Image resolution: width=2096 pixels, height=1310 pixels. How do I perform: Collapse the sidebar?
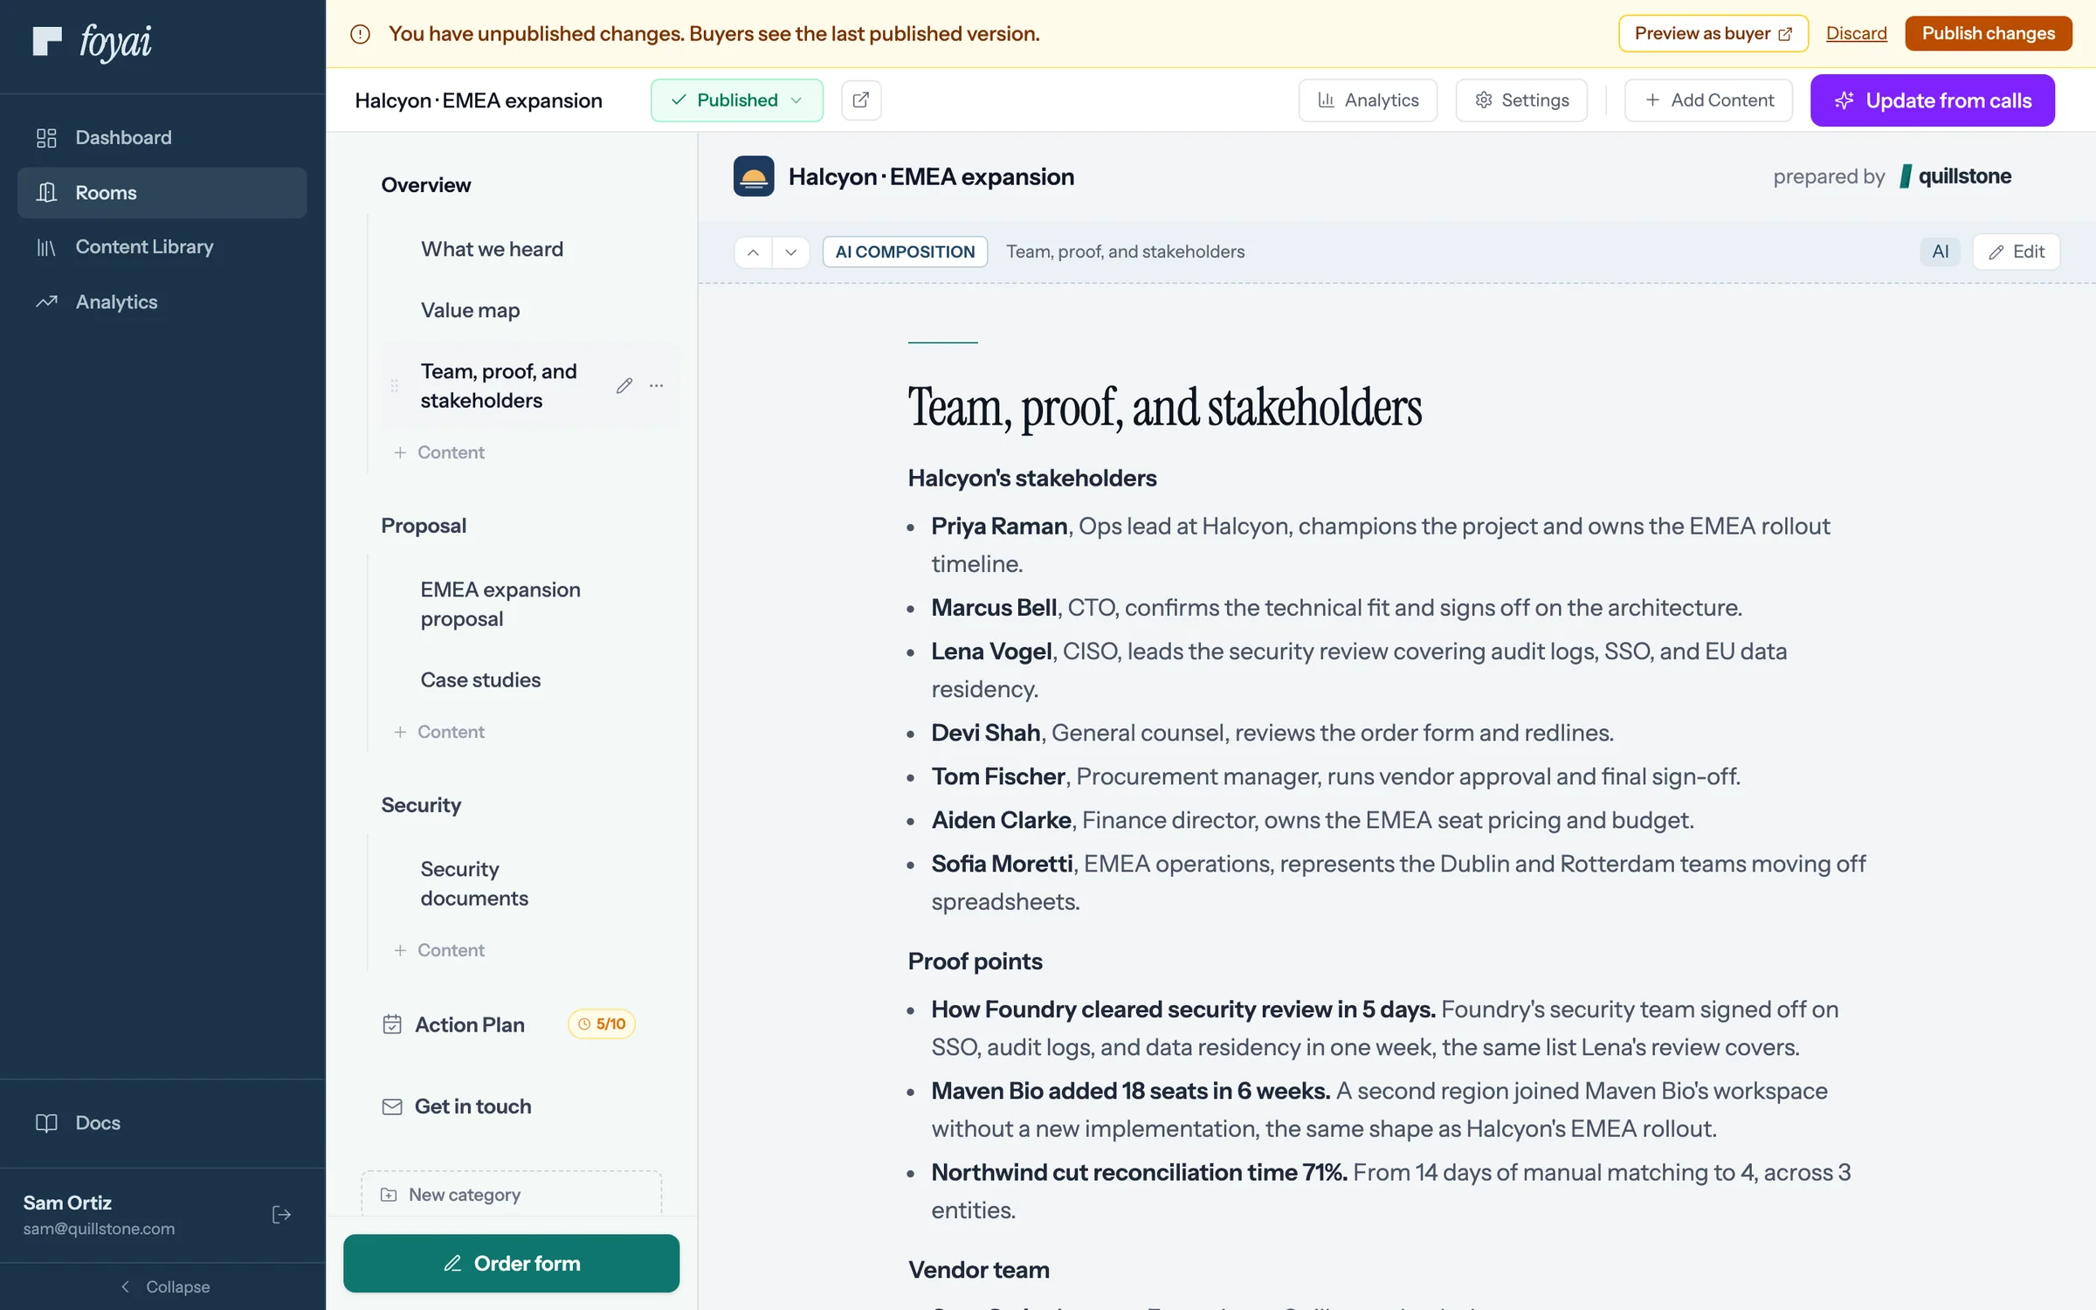pos(164,1286)
